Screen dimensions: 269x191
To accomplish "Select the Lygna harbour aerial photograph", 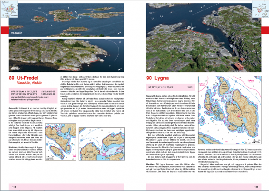I will click(204, 38).
